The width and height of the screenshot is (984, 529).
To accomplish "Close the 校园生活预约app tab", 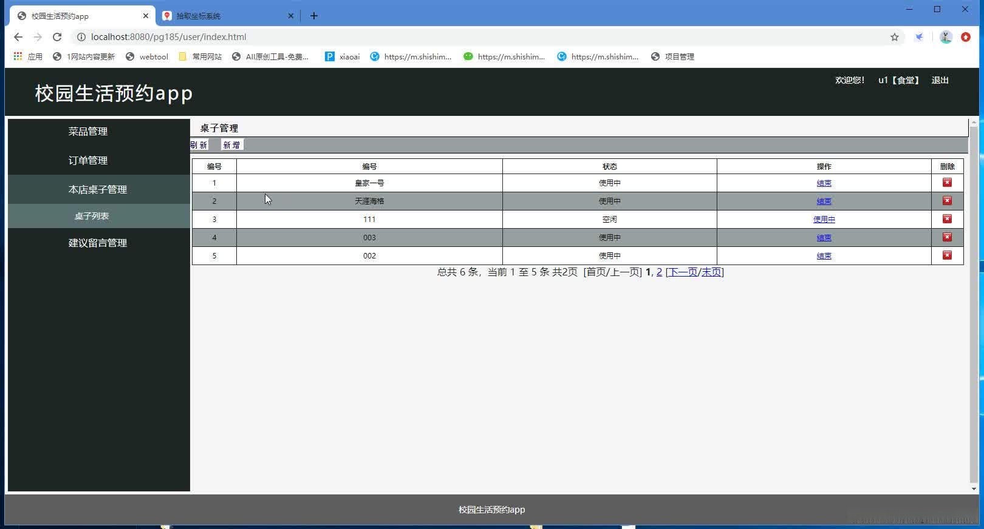I will pos(146,16).
